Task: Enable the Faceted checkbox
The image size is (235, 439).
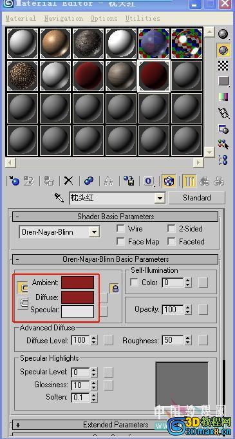Action: click(x=171, y=241)
